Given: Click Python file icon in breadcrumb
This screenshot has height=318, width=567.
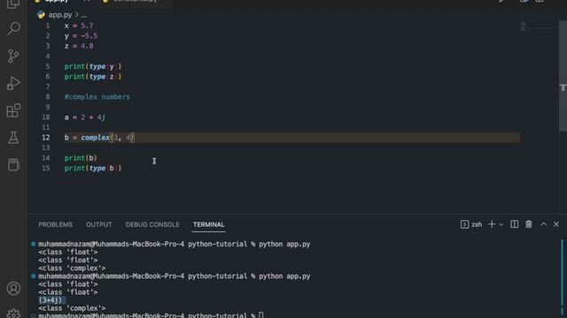Looking at the screenshot, I should [x=41, y=15].
